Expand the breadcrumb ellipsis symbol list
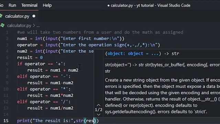The height and width of the screenshot is (124, 220). [38, 26]
